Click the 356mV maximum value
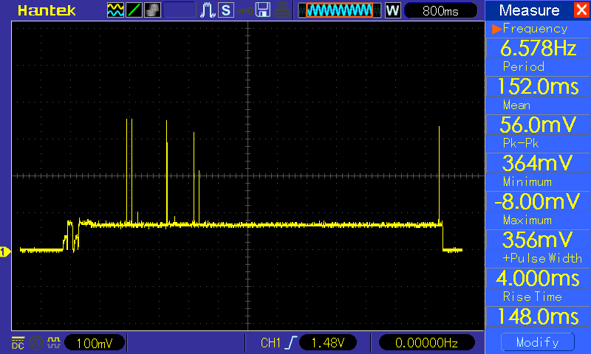Image resolution: width=591 pixels, height=354 pixels. (x=539, y=240)
